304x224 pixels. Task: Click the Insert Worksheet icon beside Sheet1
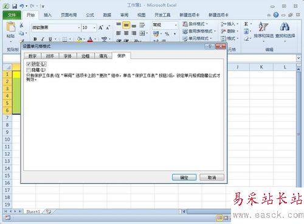click(x=49, y=212)
